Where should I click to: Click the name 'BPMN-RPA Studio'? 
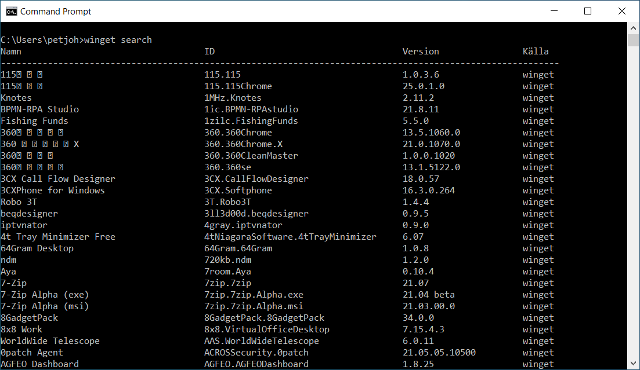point(40,109)
